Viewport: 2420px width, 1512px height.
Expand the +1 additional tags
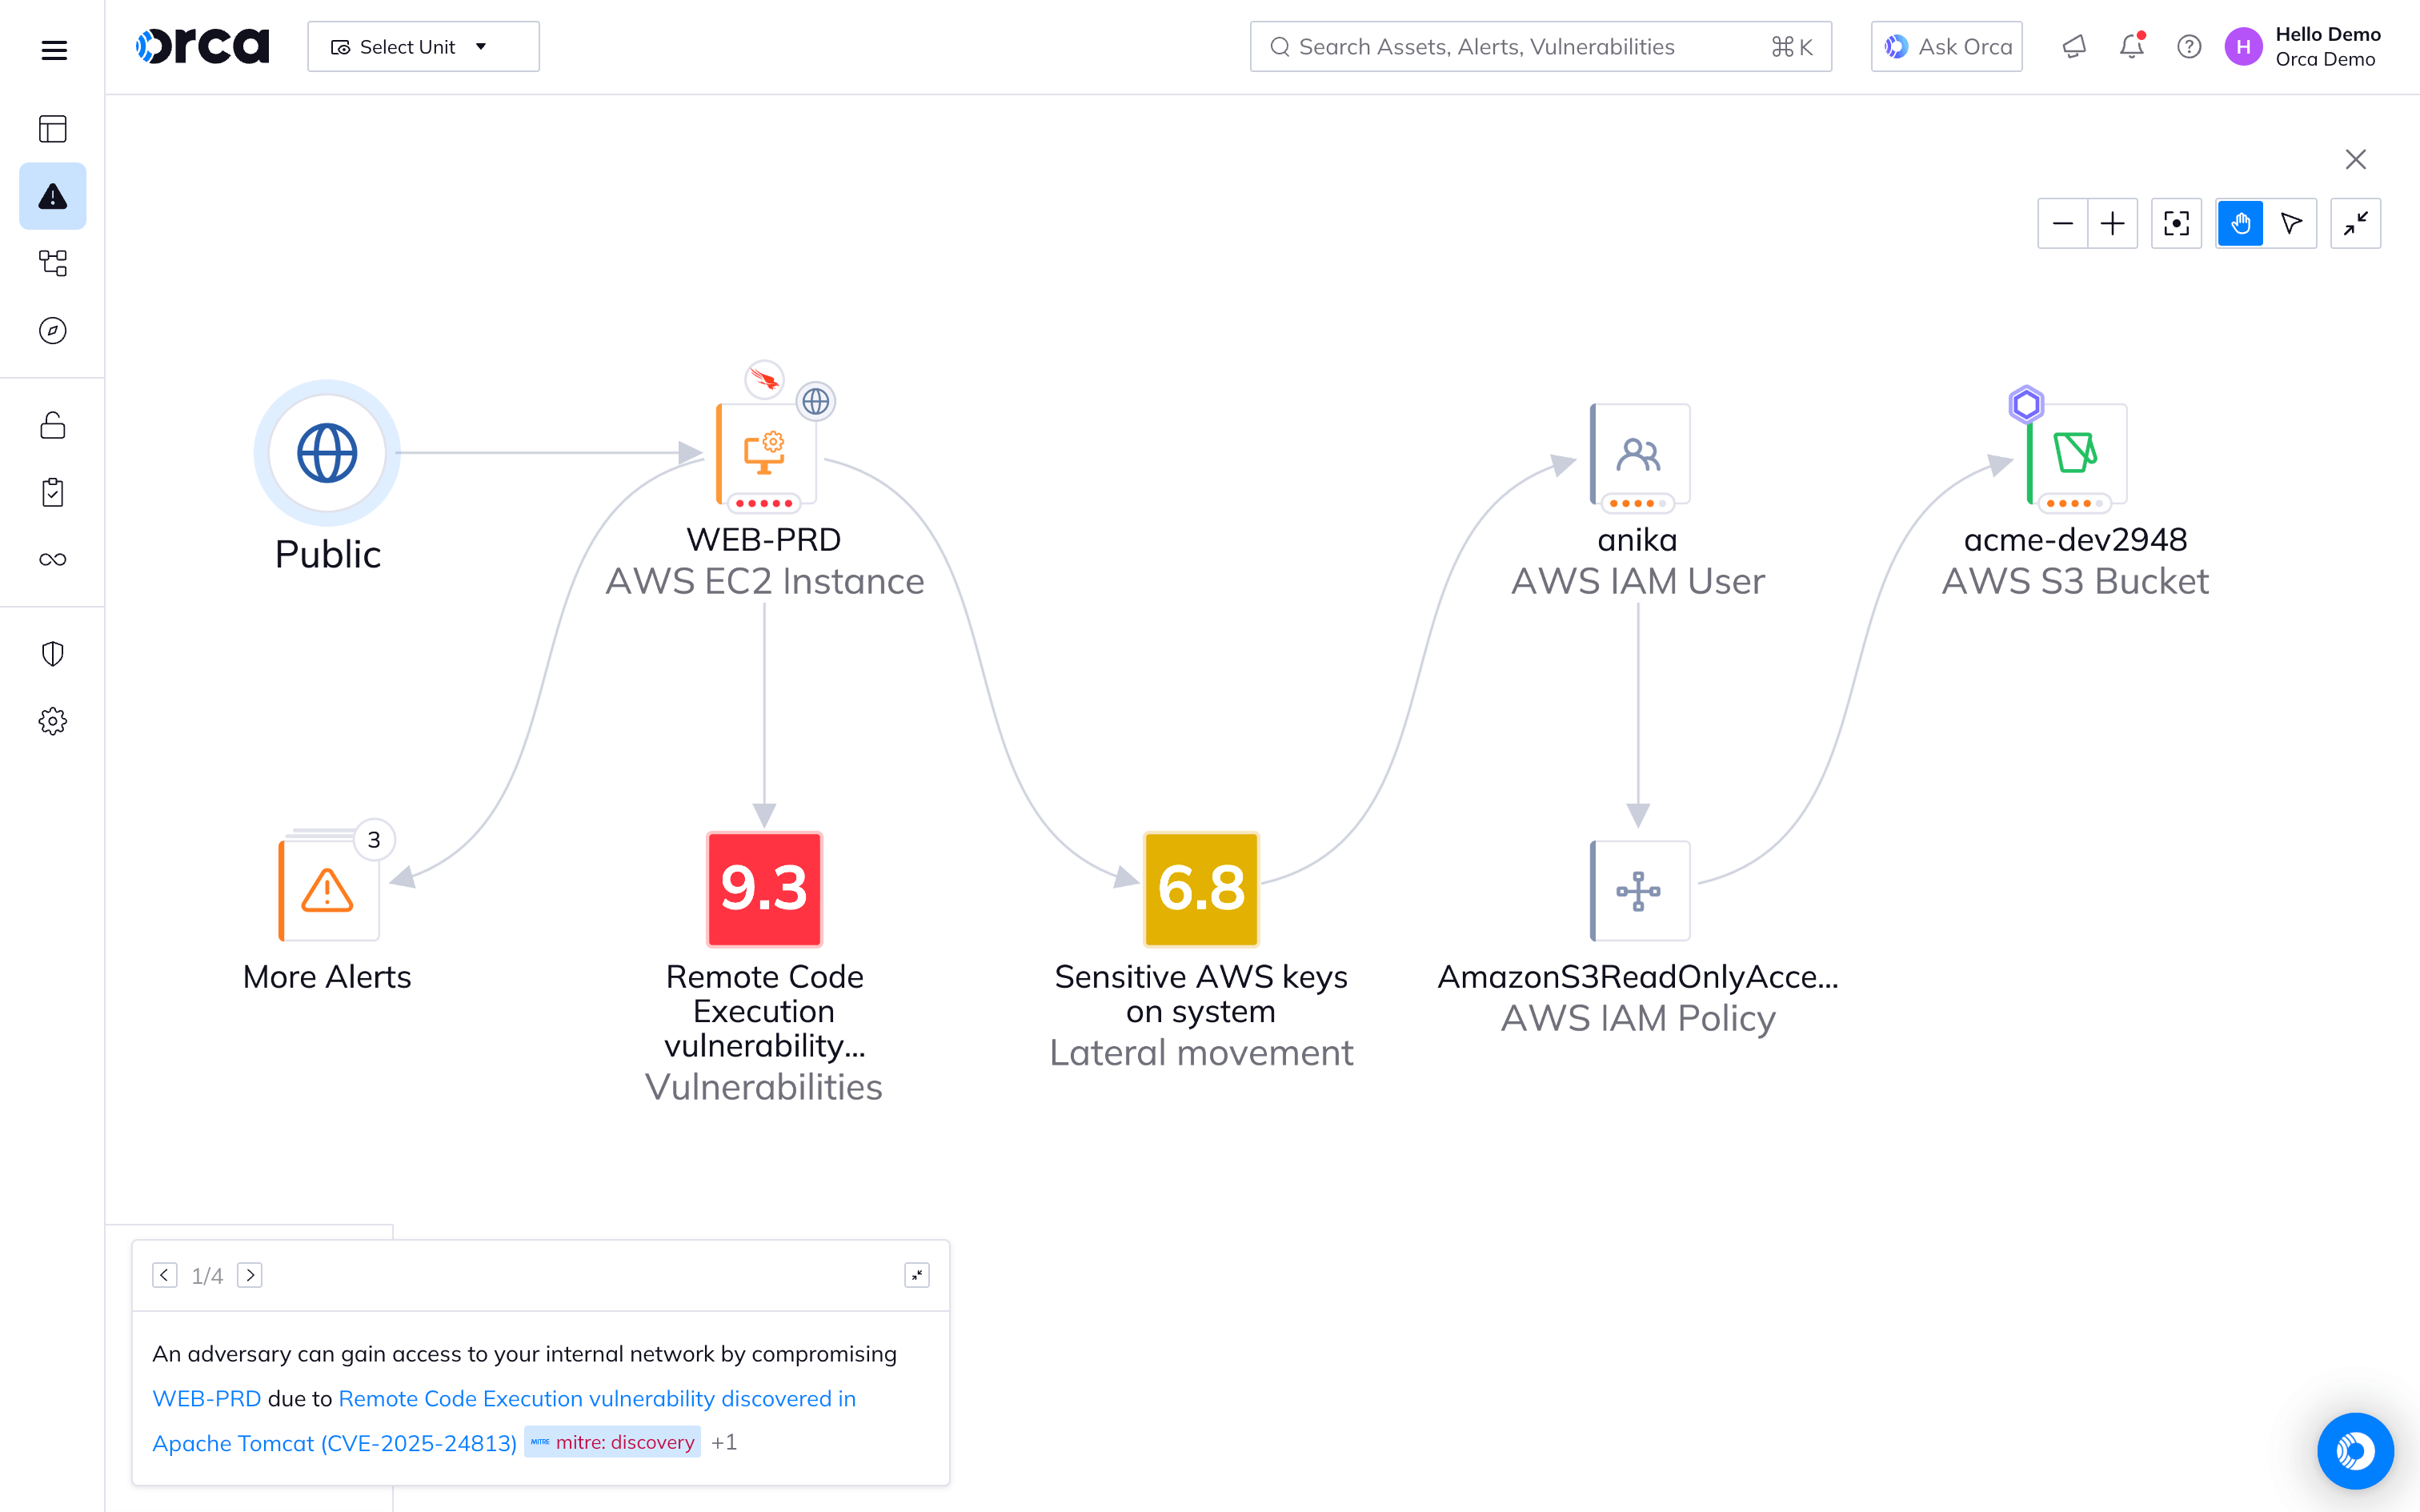pos(723,1442)
